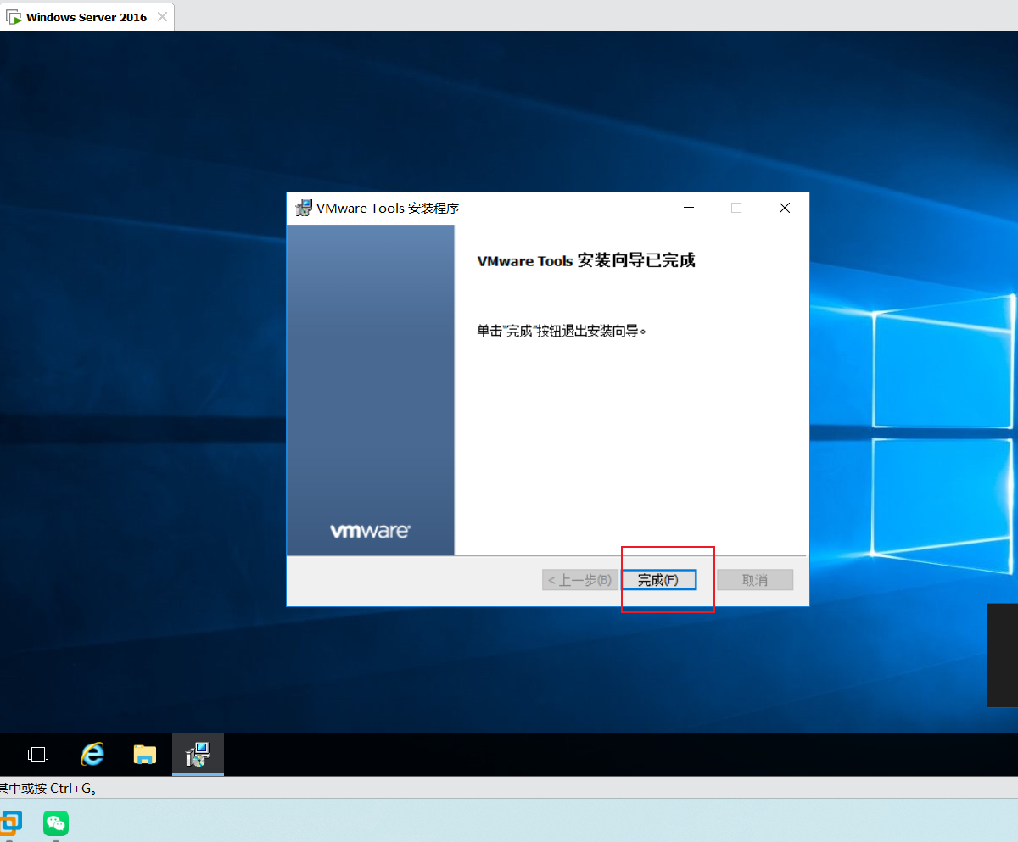Image resolution: width=1018 pixels, height=842 pixels.
Task: Click the vmware logo in the wizard sidebar
Action: click(371, 530)
